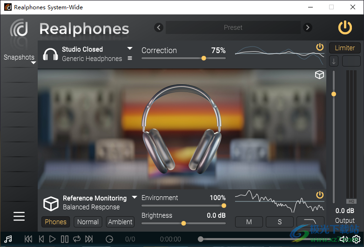The height and width of the screenshot is (247, 364).
Task: Toggle the Environment section power button
Action: [x=320, y=195]
